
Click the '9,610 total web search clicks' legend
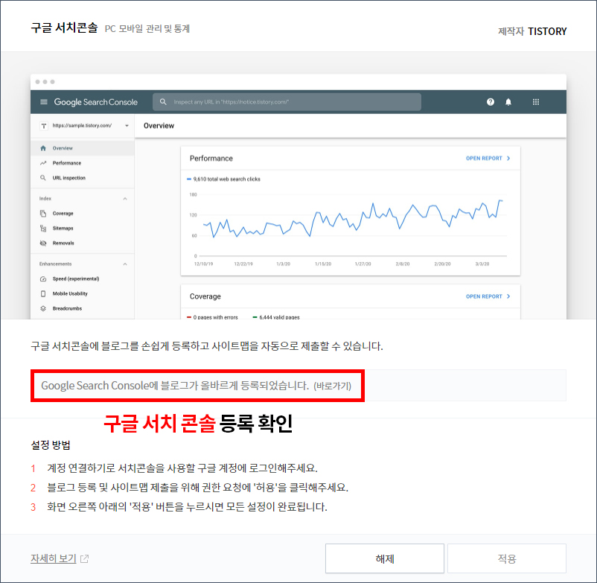(223, 179)
